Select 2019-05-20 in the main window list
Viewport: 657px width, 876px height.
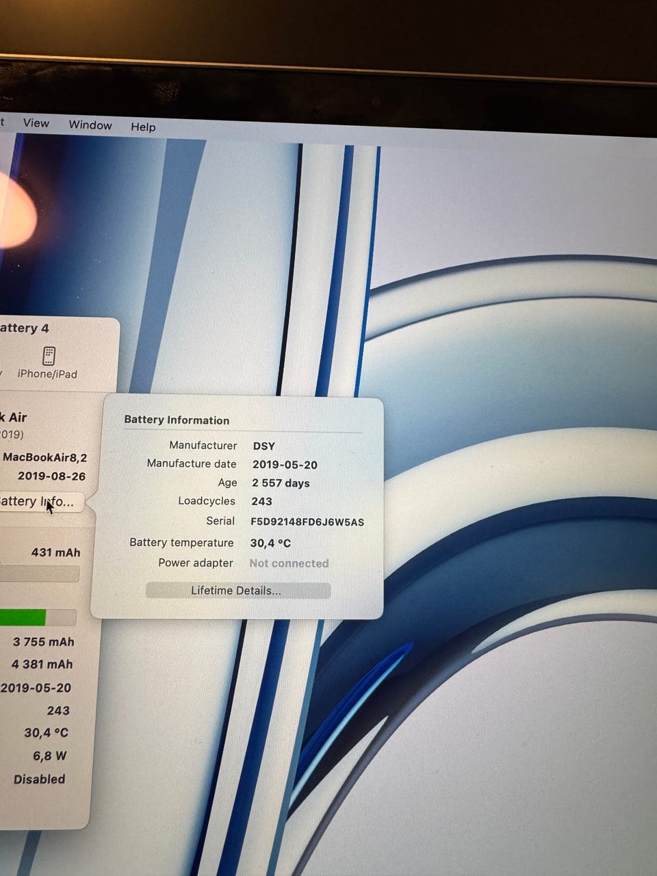[x=36, y=688]
